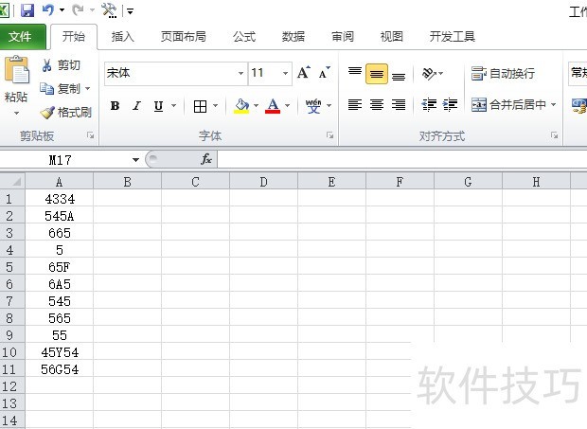
Task: Select all cells with the corner button
Action: tap(12, 182)
